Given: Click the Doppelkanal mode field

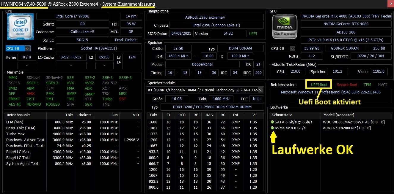Looking at the screenshot, I should click(x=202, y=64).
